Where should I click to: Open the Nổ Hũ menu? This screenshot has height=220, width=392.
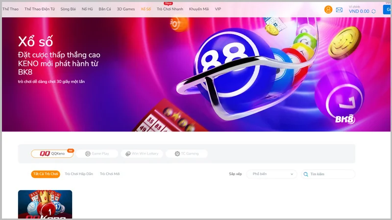click(x=87, y=9)
